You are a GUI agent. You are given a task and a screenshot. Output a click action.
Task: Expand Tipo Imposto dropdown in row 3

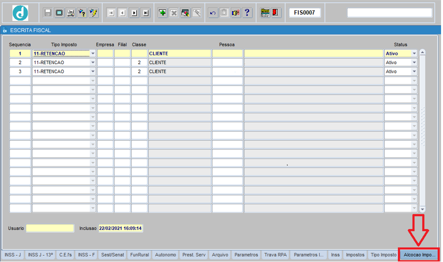[x=92, y=72]
